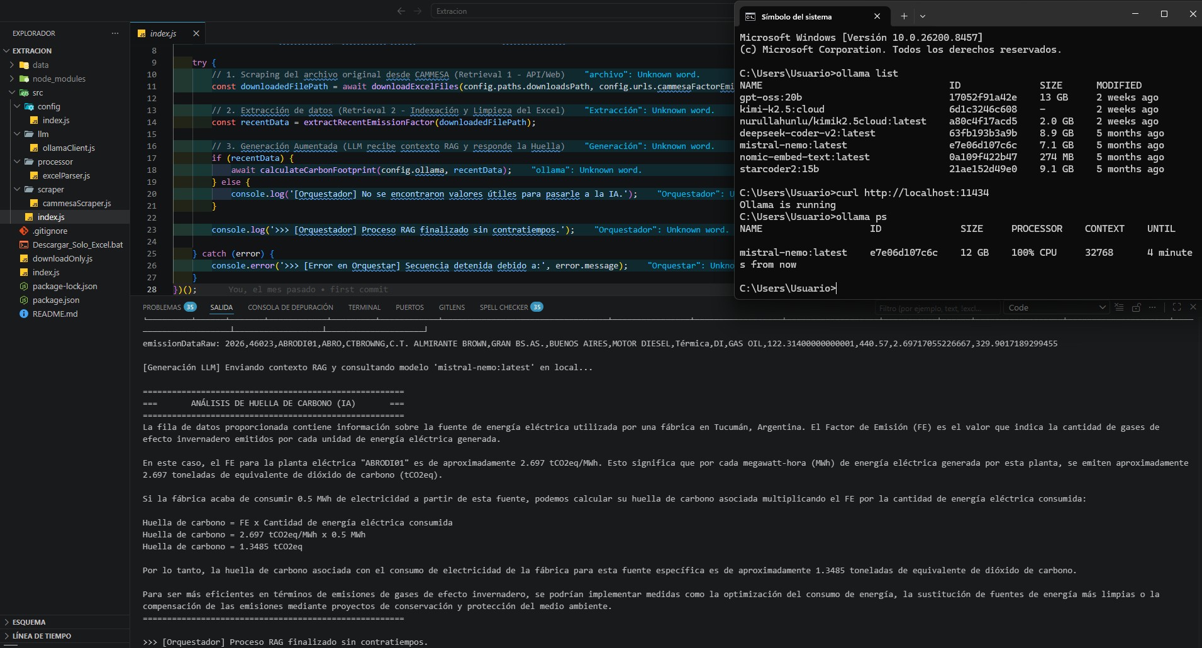Close the bottom output panel
The width and height of the screenshot is (1202, 648).
pos(1193,307)
